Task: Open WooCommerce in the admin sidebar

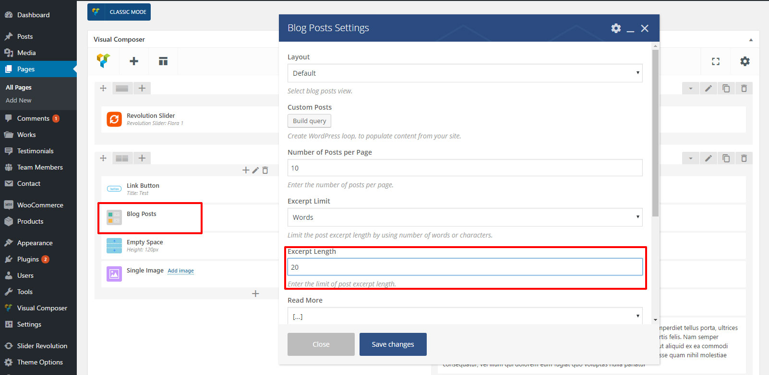Action: click(x=40, y=205)
